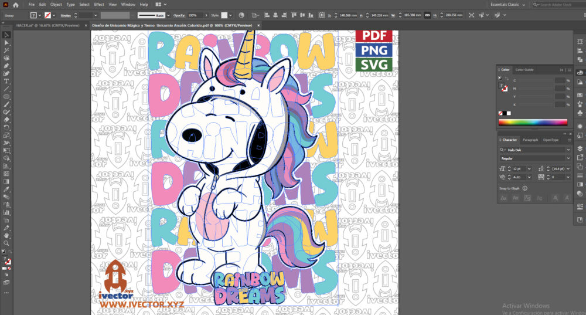Screen dimensions: 586x315
Task: Select the Shape Builder tool
Action: coord(6,158)
